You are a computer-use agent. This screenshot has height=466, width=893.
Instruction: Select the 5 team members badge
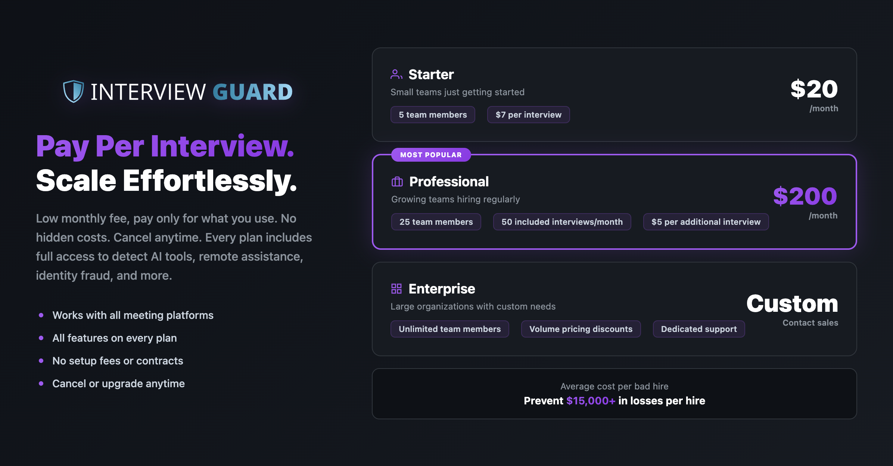pos(433,115)
